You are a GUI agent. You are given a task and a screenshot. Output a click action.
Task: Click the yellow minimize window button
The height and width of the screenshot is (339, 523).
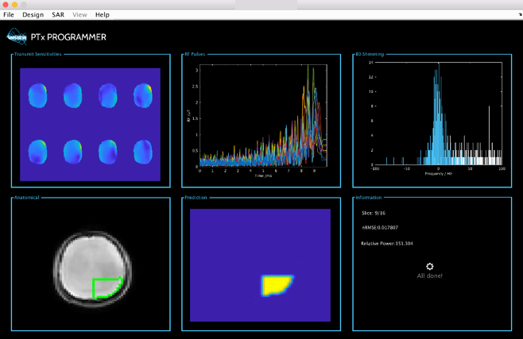click(x=14, y=5)
